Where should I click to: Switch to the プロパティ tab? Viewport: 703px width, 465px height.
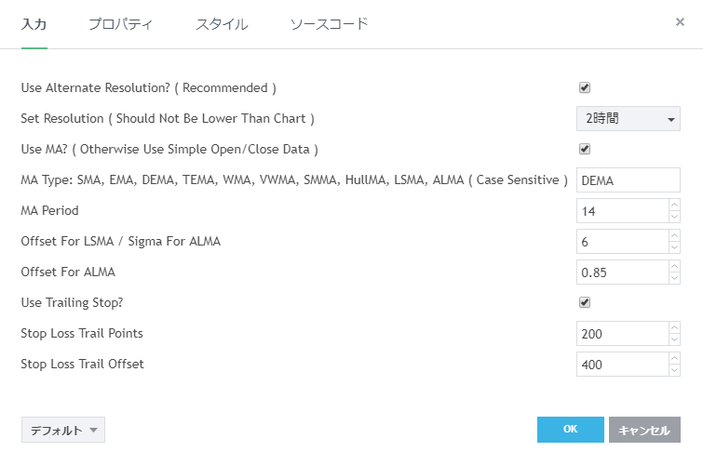point(120,24)
